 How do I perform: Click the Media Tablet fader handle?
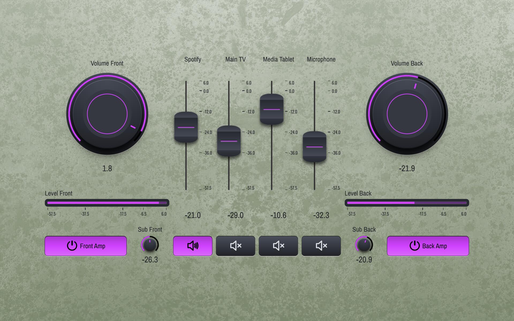[272, 109]
